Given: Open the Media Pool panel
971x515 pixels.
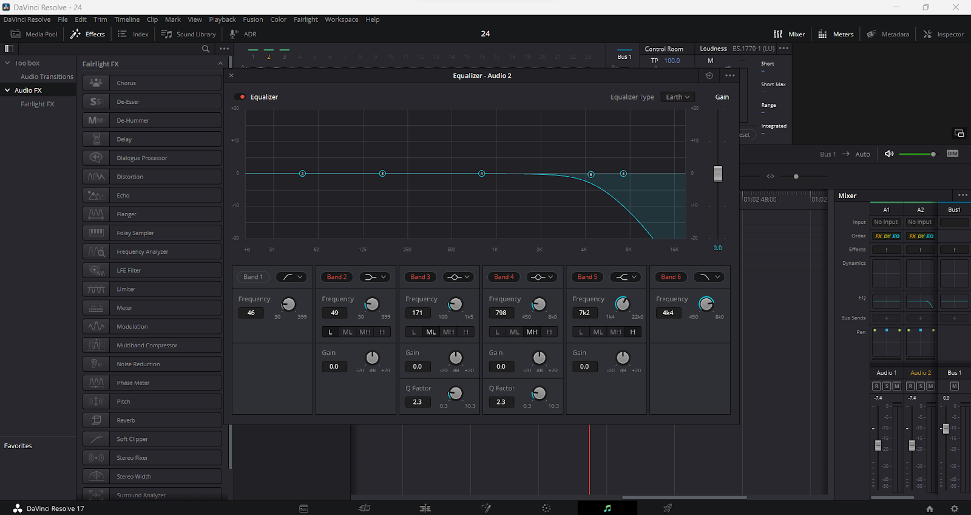Looking at the screenshot, I should click(33, 34).
